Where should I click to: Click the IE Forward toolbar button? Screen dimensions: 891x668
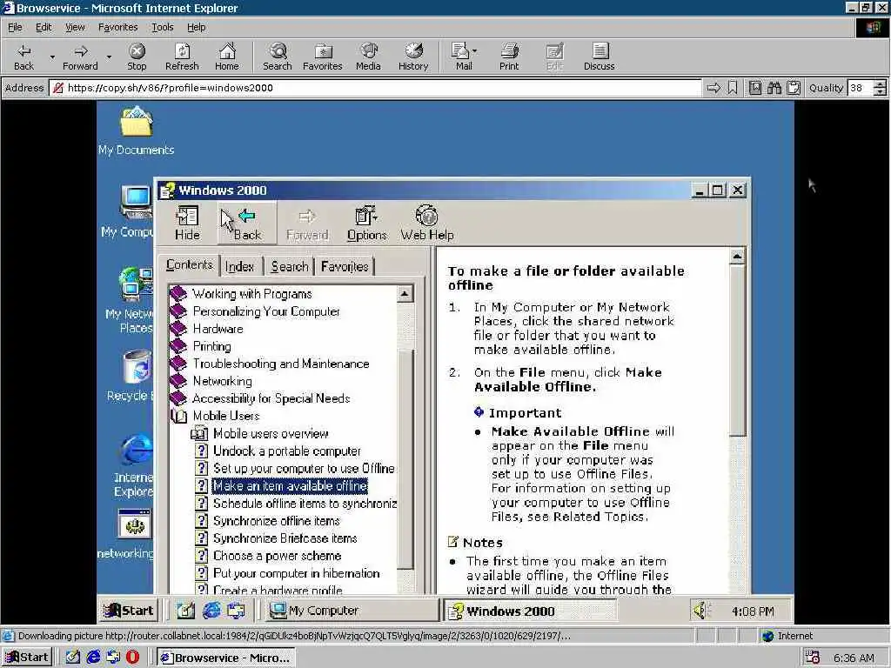(x=80, y=57)
